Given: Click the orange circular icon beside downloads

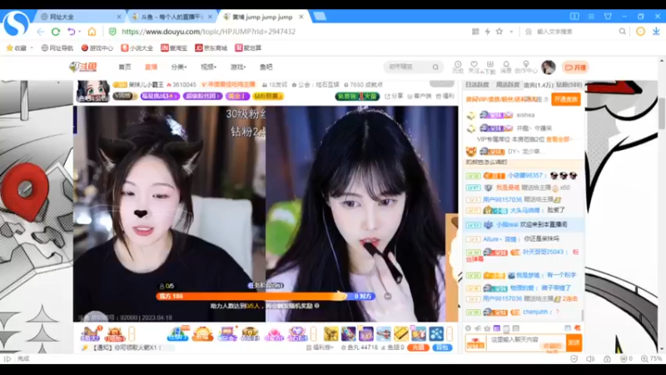Looking at the screenshot, I should (x=640, y=32).
